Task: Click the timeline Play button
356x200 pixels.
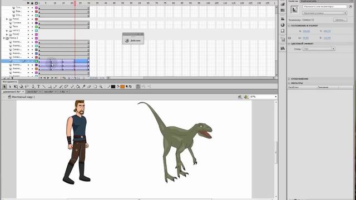Action: [48, 78]
